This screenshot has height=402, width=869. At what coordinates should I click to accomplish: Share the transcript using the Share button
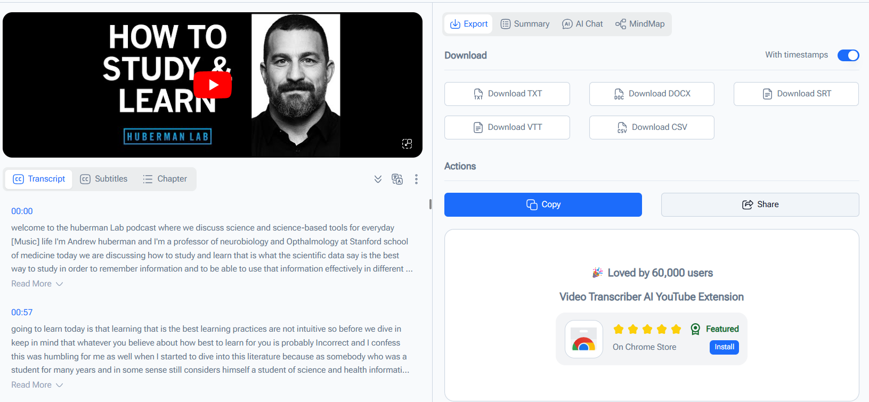click(x=760, y=204)
